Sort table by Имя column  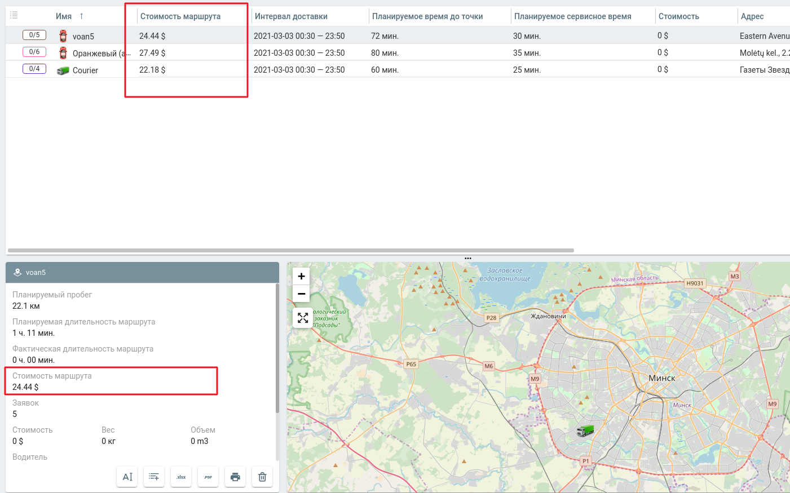coord(64,16)
